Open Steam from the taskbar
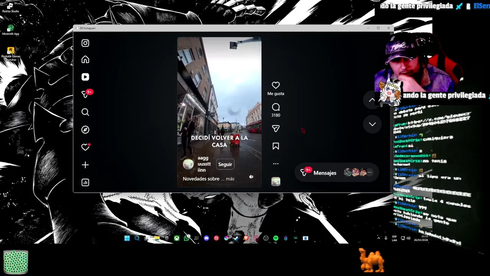Viewport: 490px width, 276px height. pos(236,238)
